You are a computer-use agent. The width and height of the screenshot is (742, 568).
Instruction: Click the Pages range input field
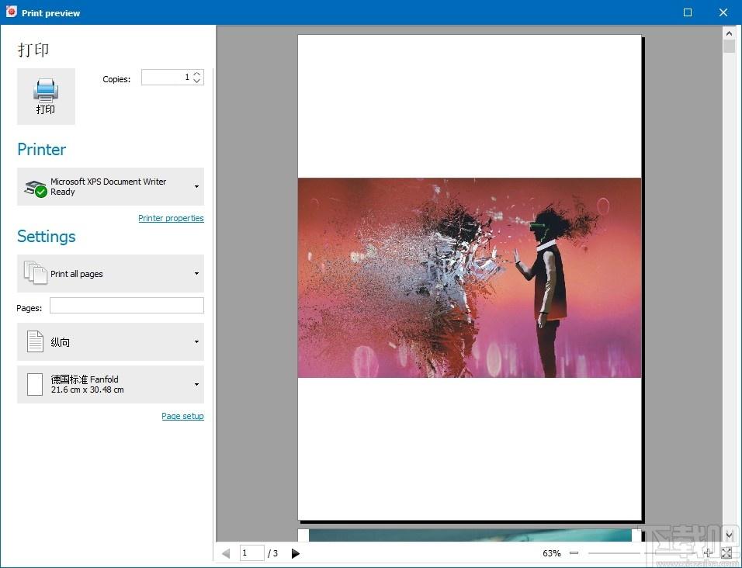point(127,306)
